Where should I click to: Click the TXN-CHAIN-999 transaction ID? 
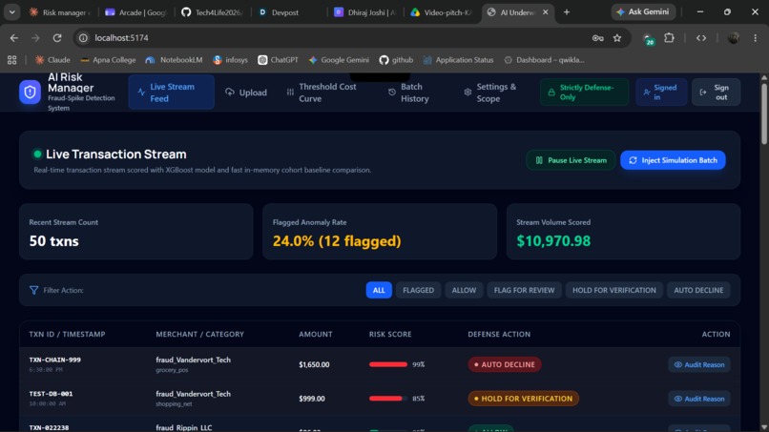tap(55, 360)
